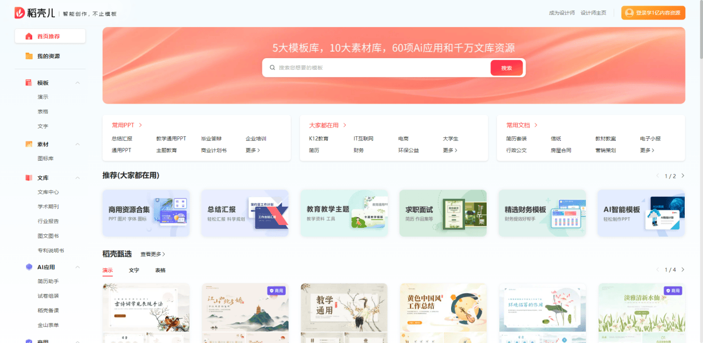The width and height of the screenshot is (703, 343).
Task: Open 总结汇报 recommendation card
Action: pos(245,213)
